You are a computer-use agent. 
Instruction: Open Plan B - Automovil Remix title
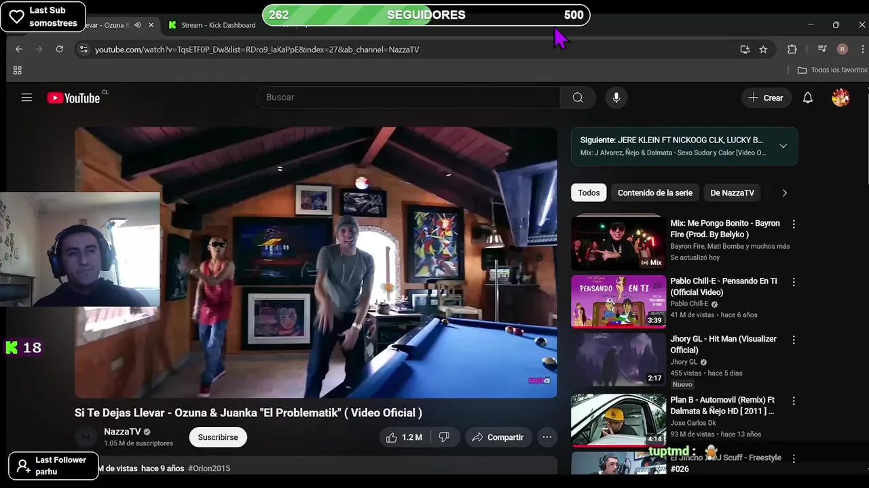click(x=722, y=405)
